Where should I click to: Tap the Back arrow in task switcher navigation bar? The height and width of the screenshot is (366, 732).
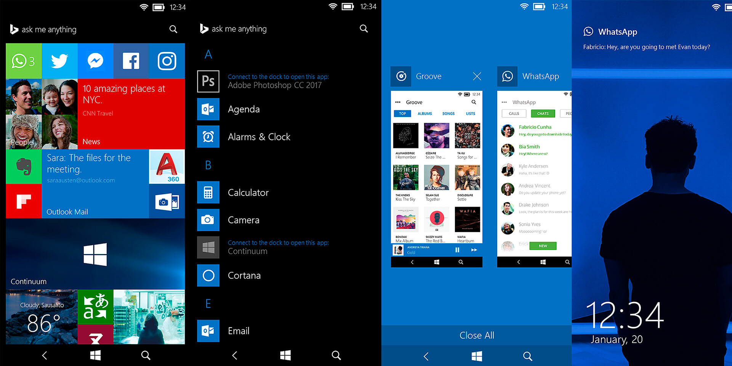(426, 356)
